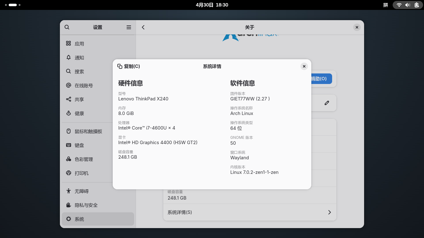The image size is (424, 238).
Task: Click the pencil edit icon for device name
Action: (x=327, y=103)
